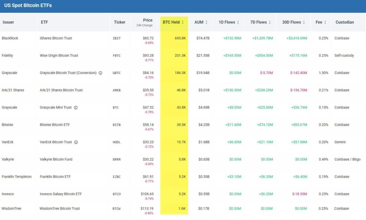Select Bitwise Bitcoin ETF name
366x220 pixels.
pos(55,125)
